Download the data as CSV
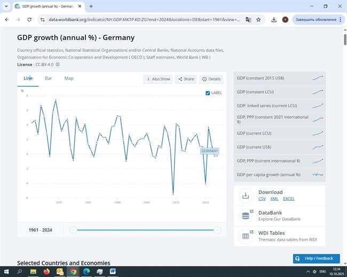Screen dimensions: 347x277 (262, 199)
